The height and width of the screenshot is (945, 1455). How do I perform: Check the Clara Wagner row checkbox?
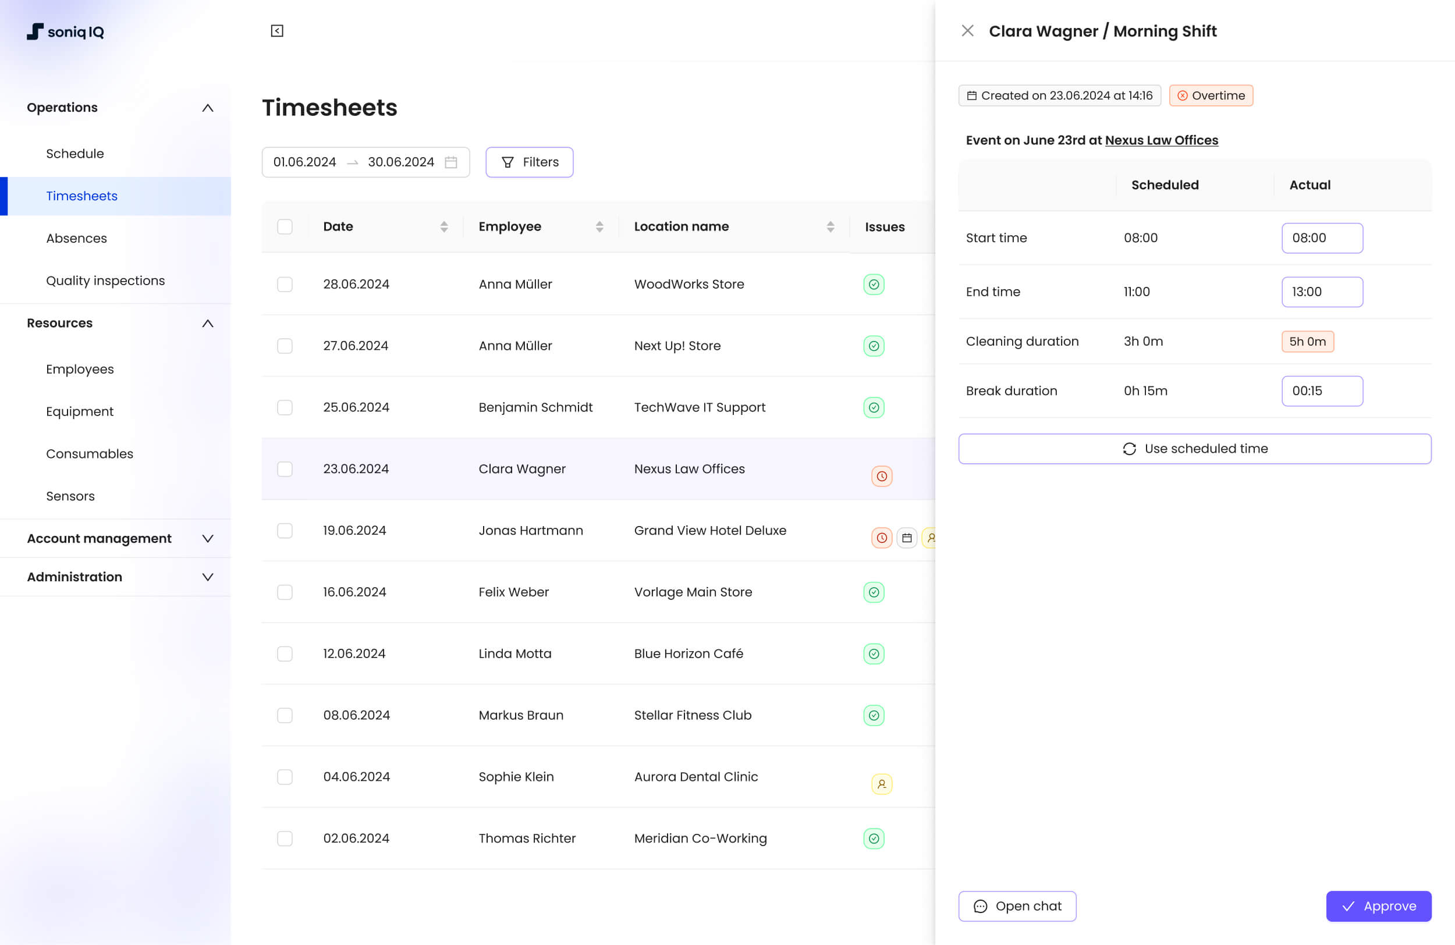[x=285, y=469]
